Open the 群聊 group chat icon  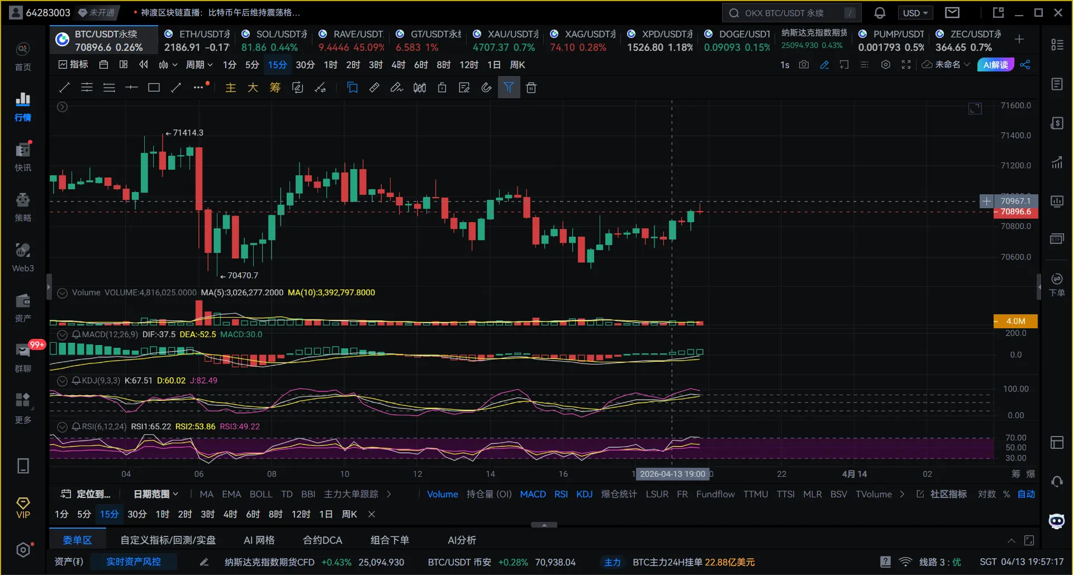tap(23, 358)
